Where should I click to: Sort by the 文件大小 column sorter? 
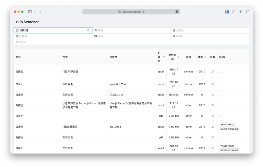(179, 57)
